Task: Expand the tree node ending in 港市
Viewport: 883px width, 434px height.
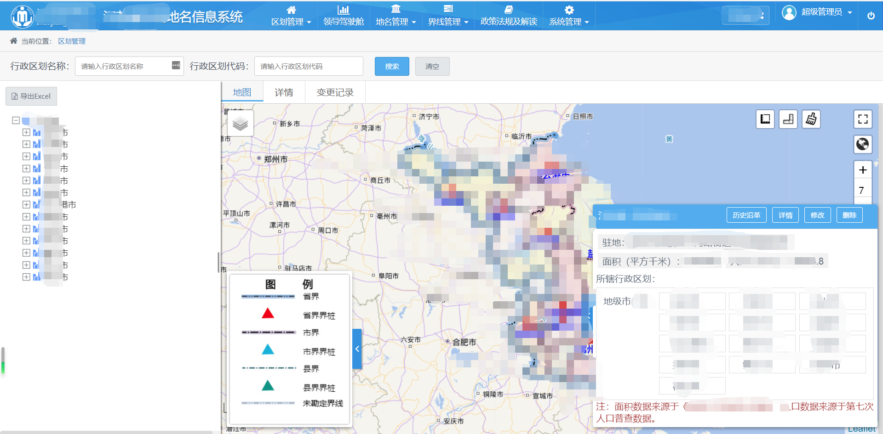Action: (26, 204)
